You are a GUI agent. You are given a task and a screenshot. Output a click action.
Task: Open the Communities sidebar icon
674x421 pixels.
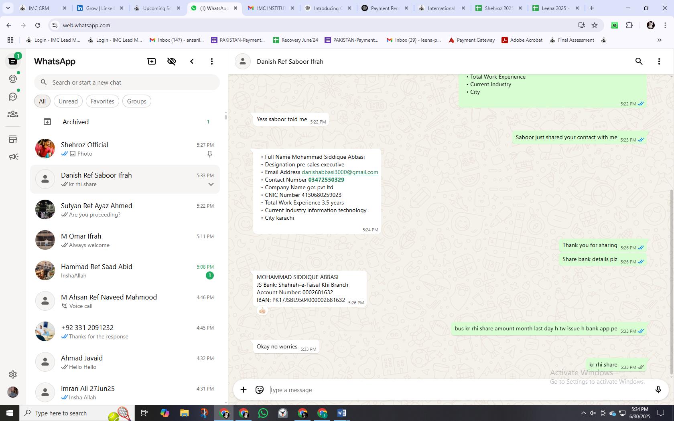(13, 114)
